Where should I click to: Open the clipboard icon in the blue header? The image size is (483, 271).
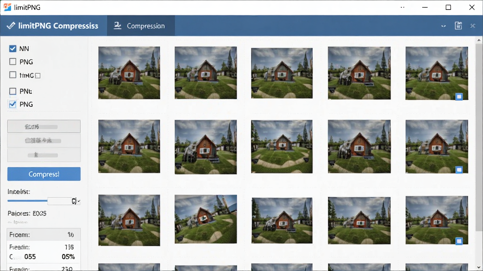tap(458, 25)
